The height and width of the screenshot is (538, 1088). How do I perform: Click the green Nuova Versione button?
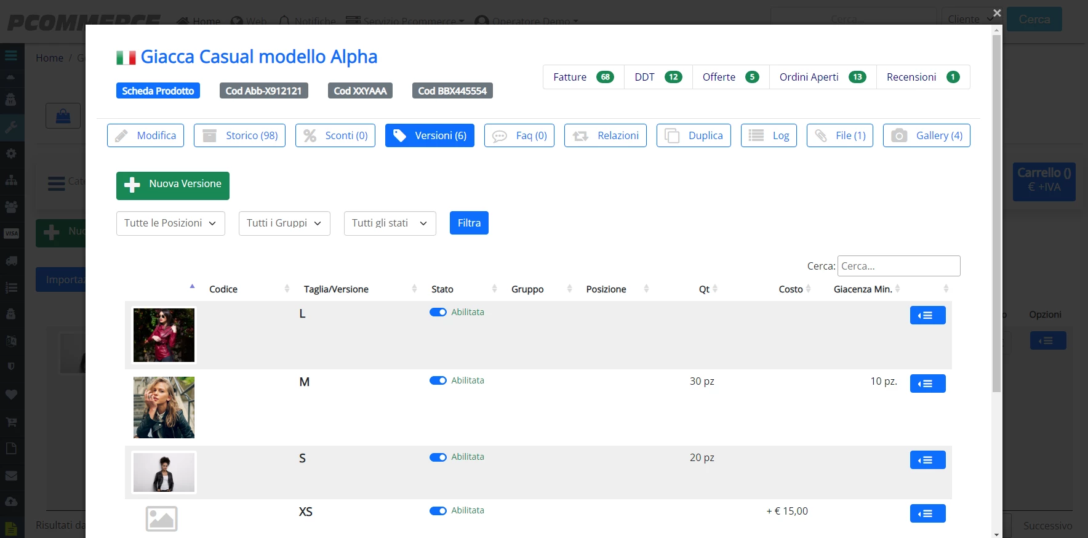pyautogui.click(x=173, y=185)
